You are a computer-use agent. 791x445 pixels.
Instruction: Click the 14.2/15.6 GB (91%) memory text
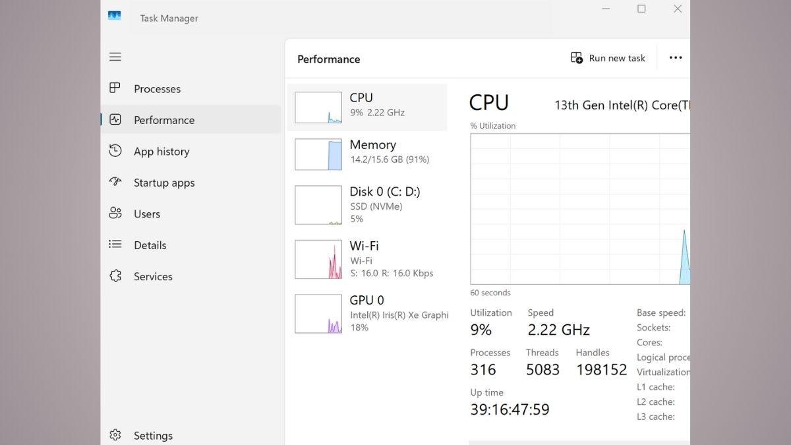[x=390, y=160]
